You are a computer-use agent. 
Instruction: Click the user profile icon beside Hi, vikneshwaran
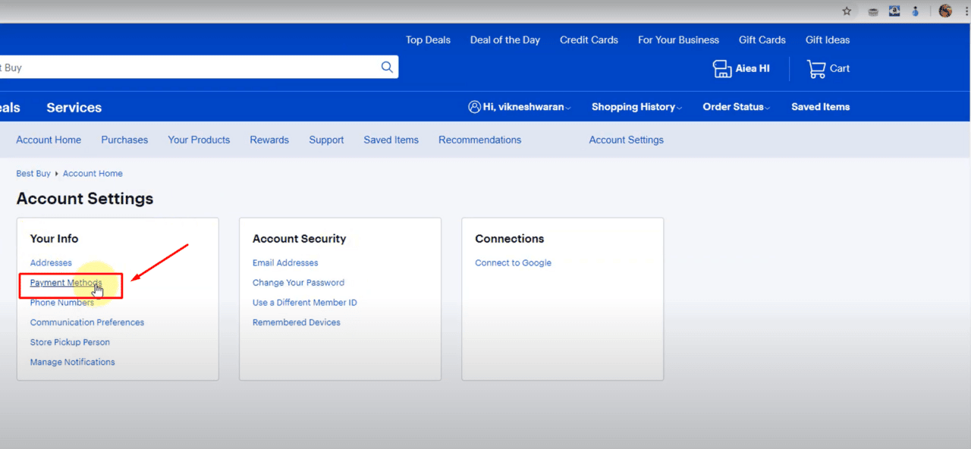475,107
